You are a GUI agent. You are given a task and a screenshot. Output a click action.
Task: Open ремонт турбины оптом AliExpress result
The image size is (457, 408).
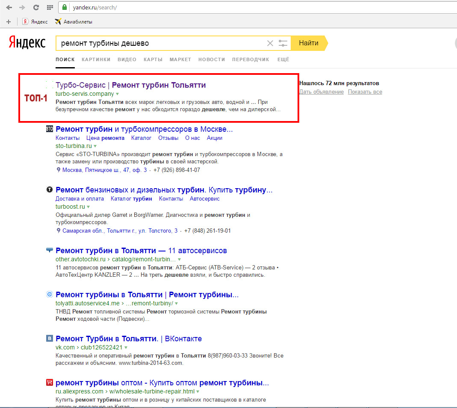click(162, 383)
